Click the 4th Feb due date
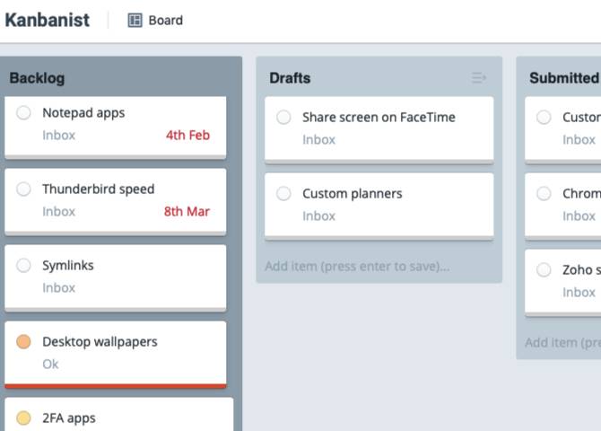 coord(187,136)
